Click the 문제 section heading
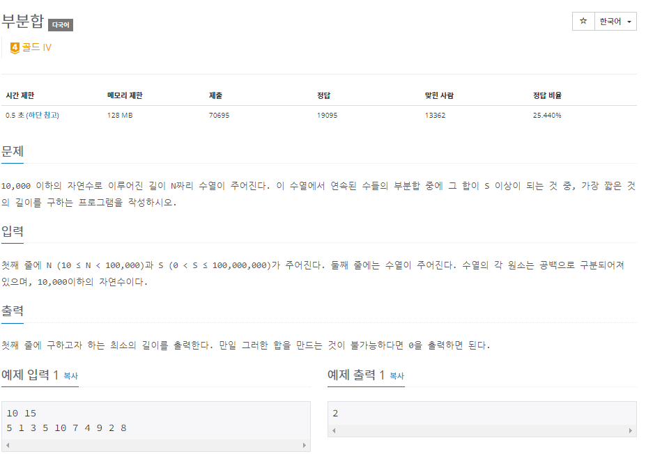The image size is (646, 454). (13, 151)
